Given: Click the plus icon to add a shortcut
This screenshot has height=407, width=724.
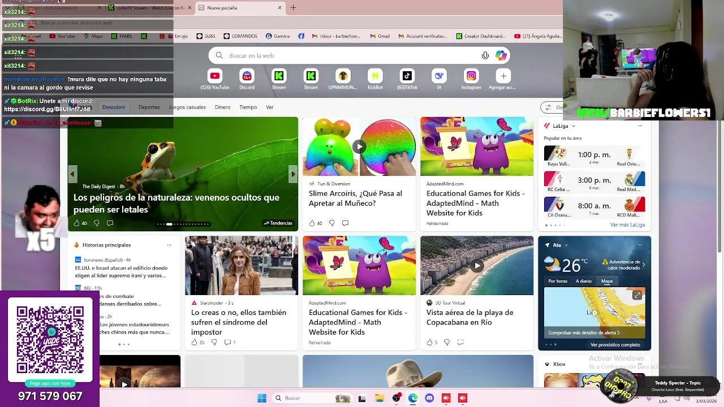Looking at the screenshot, I should click(x=503, y=76).
